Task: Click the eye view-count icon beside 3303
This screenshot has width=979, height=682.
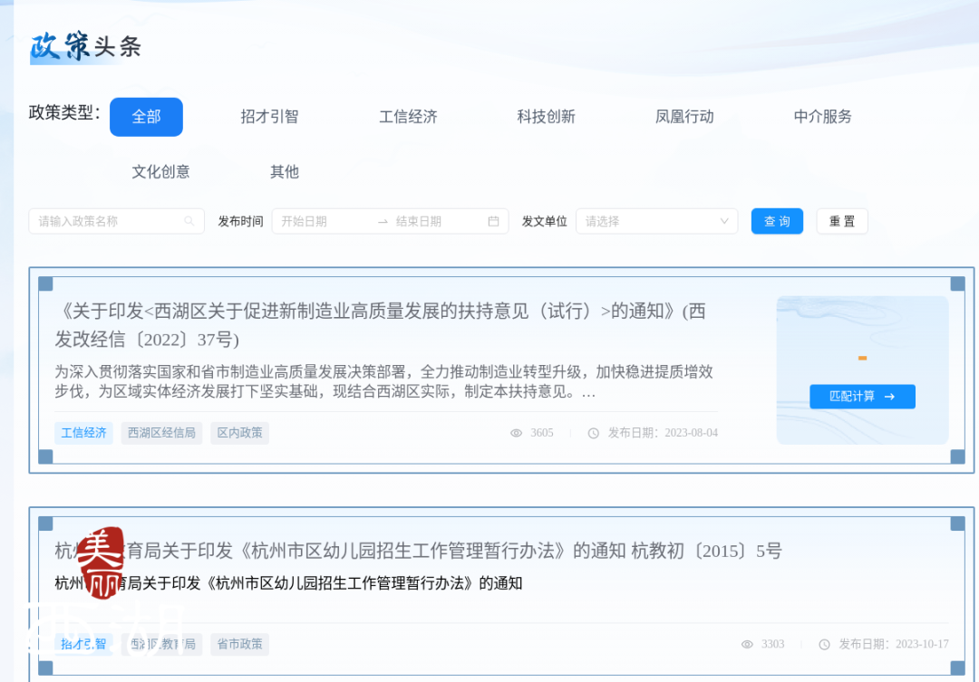Action: point(748,644)
